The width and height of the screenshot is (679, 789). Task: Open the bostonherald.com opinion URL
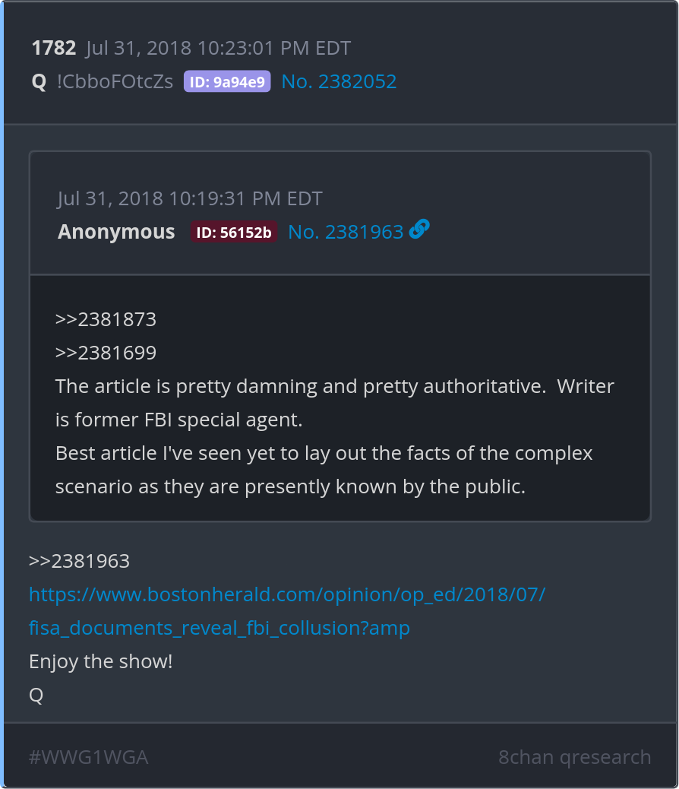287,594
